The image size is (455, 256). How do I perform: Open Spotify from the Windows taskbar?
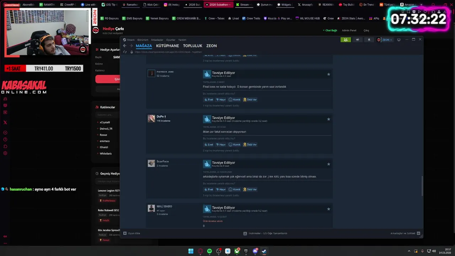point(209,251)
